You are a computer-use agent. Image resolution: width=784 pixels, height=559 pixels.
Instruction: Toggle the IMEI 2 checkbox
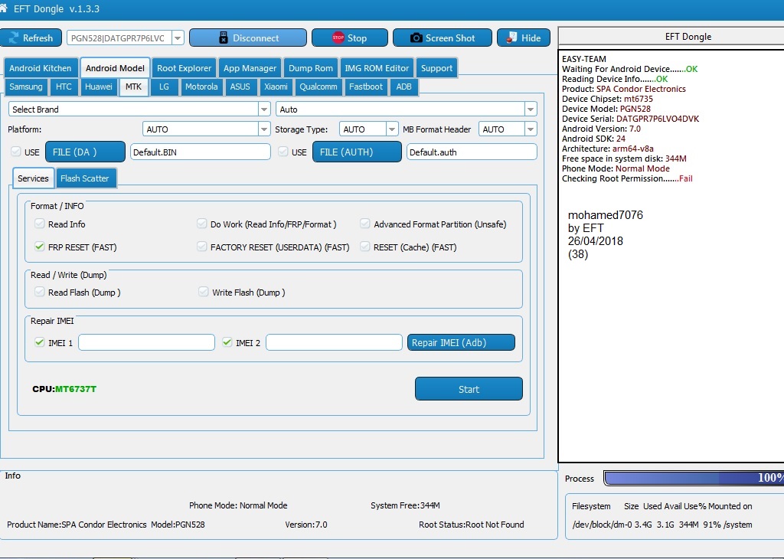(x=227, y=342)
